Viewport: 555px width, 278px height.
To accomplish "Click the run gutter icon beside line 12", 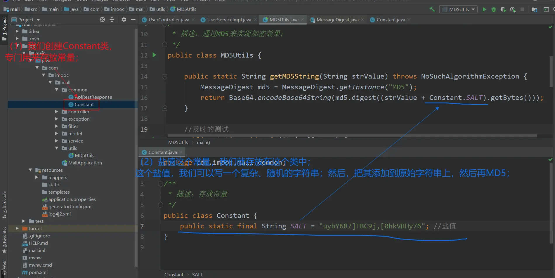I will coord(155,55).
